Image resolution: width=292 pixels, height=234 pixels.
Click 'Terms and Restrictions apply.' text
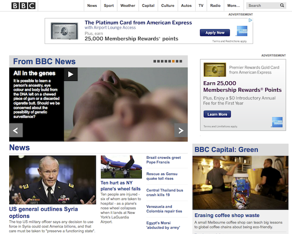tap(230, 41)
